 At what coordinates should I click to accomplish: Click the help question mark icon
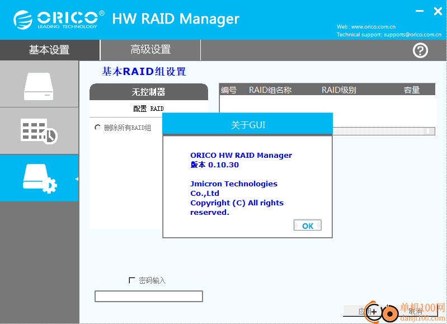coord(420,50)
